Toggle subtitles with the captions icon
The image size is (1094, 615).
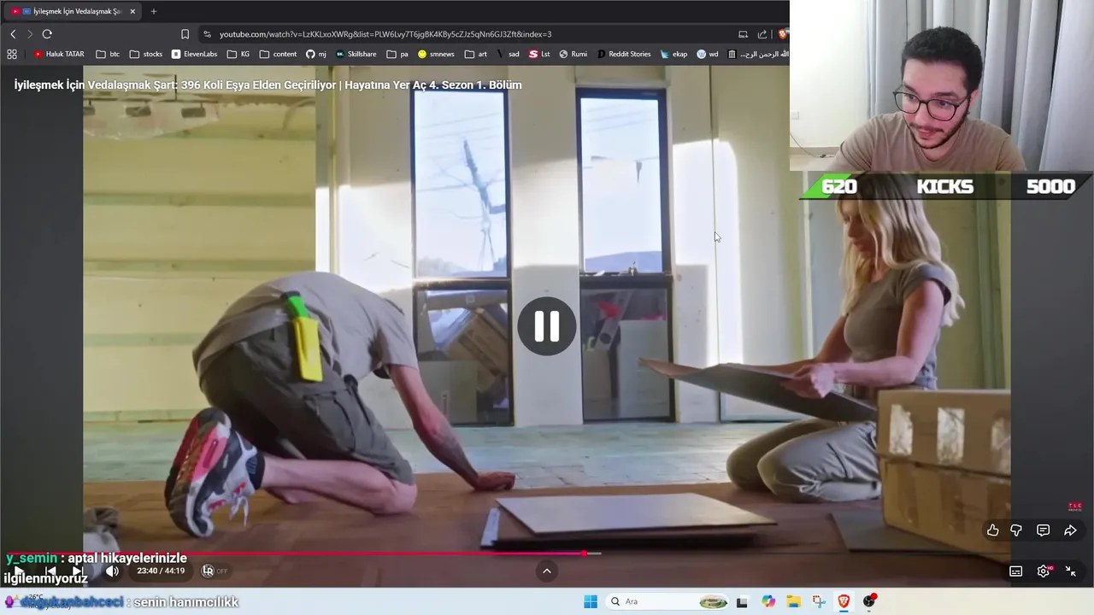coord(1015,571)
